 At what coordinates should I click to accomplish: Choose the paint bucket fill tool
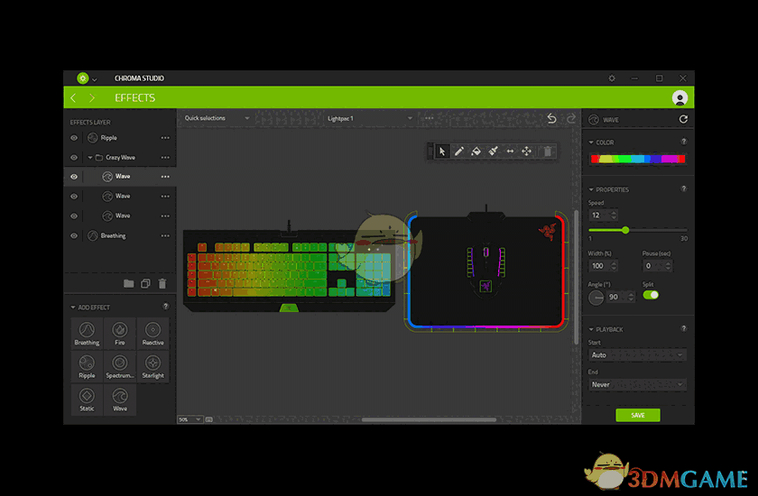click(x=476, y=152)
